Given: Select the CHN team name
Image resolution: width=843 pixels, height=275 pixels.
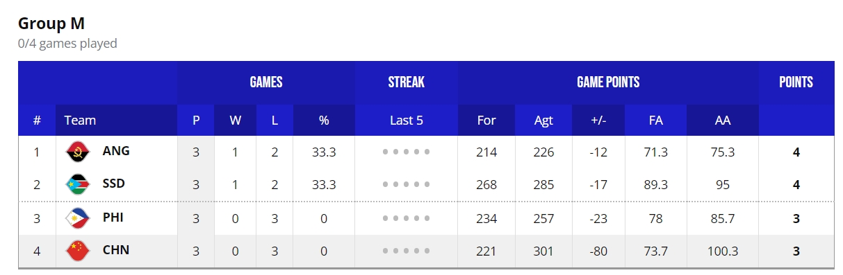Looking at the screenshot, I should click(116, 250).
